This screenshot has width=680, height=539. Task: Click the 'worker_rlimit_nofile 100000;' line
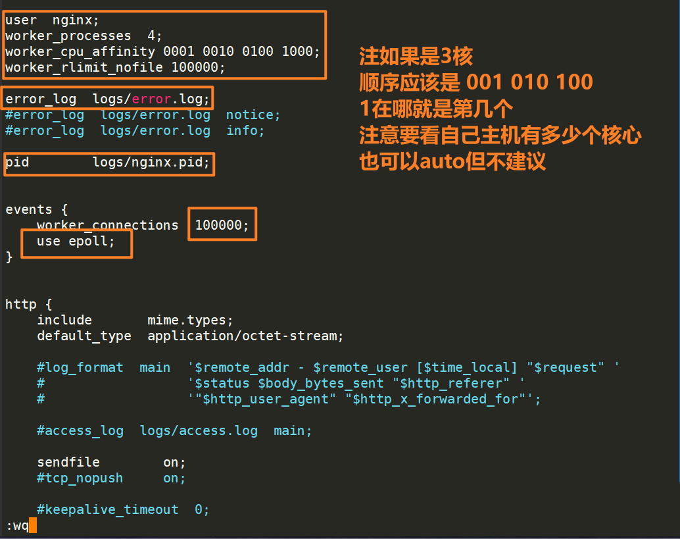(x=115, y=67)
